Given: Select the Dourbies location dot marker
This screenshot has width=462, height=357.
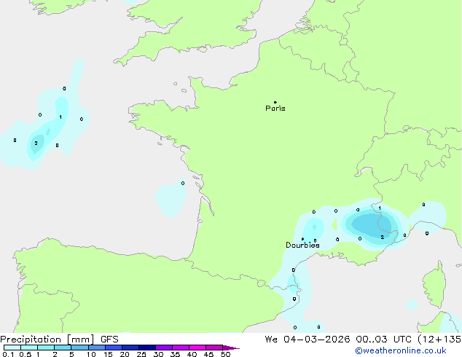Looking at the screenshot, I should (302, 239).
